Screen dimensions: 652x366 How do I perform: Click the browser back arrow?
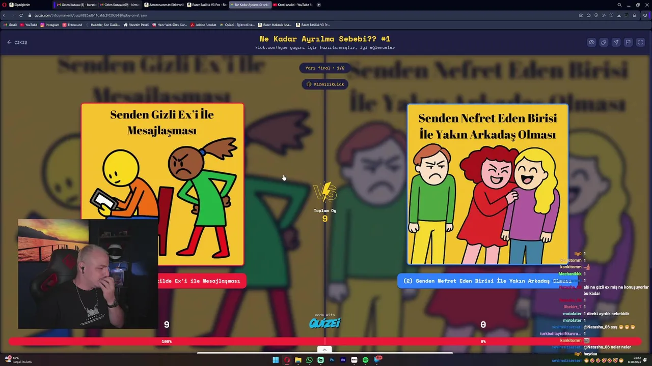point(4,15)
